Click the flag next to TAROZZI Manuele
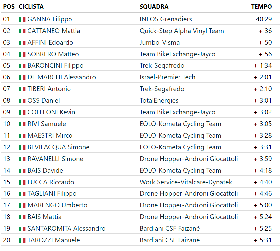 click(x=22, y=240)
